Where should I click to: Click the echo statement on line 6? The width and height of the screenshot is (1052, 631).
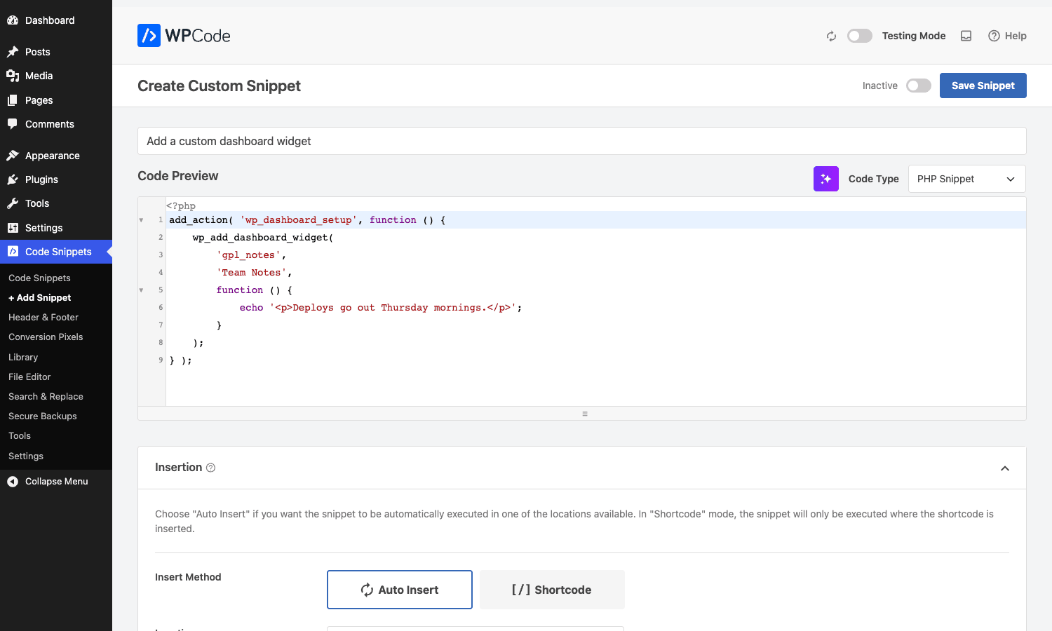coord(380,308)
